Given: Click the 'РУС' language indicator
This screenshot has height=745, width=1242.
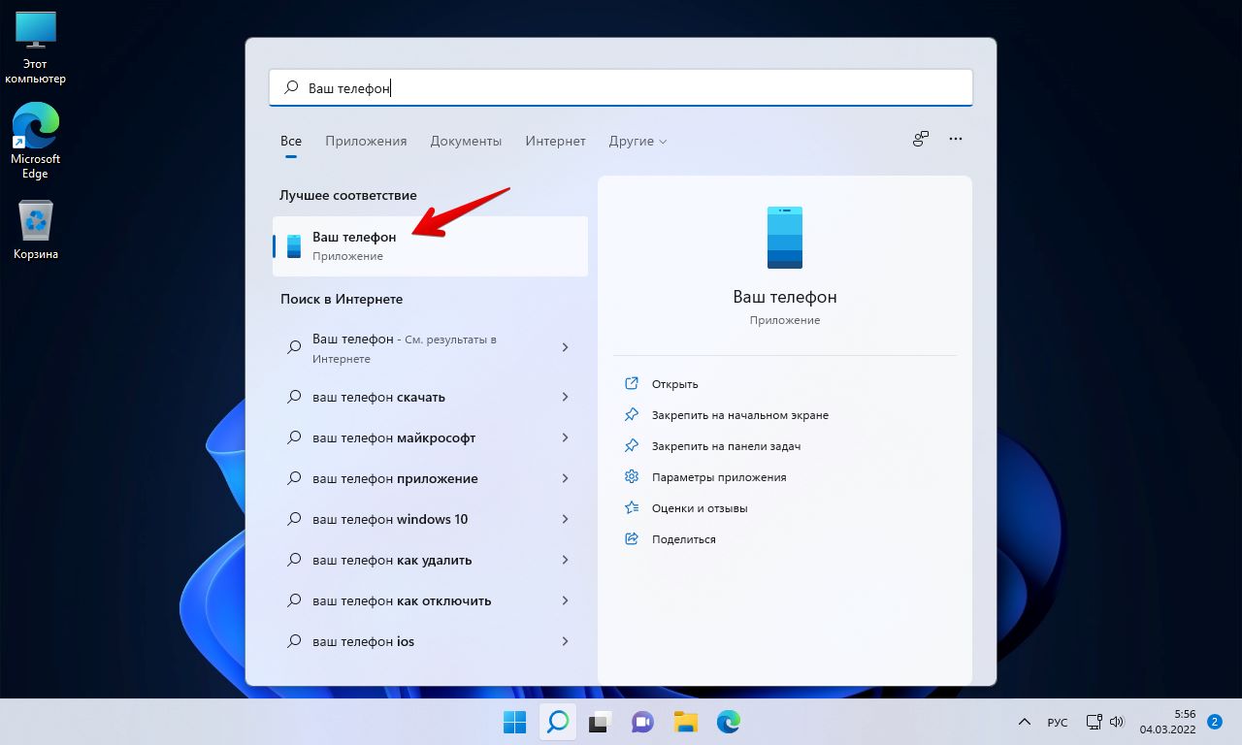Looking at the screenshot, I should point(1058,723).
